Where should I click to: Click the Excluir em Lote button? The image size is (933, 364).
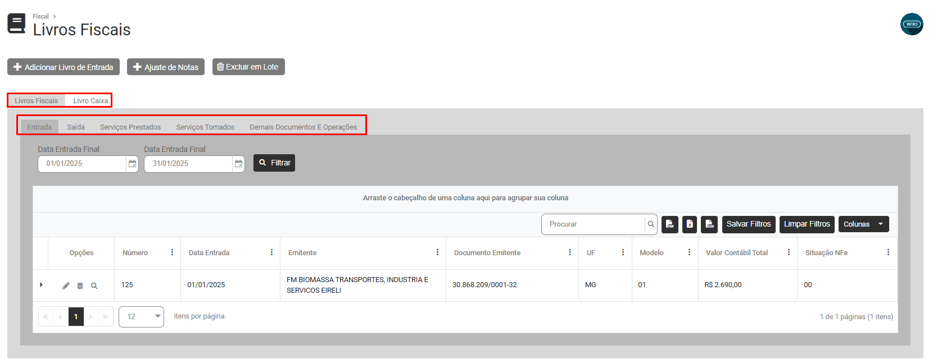coord(248,67)
